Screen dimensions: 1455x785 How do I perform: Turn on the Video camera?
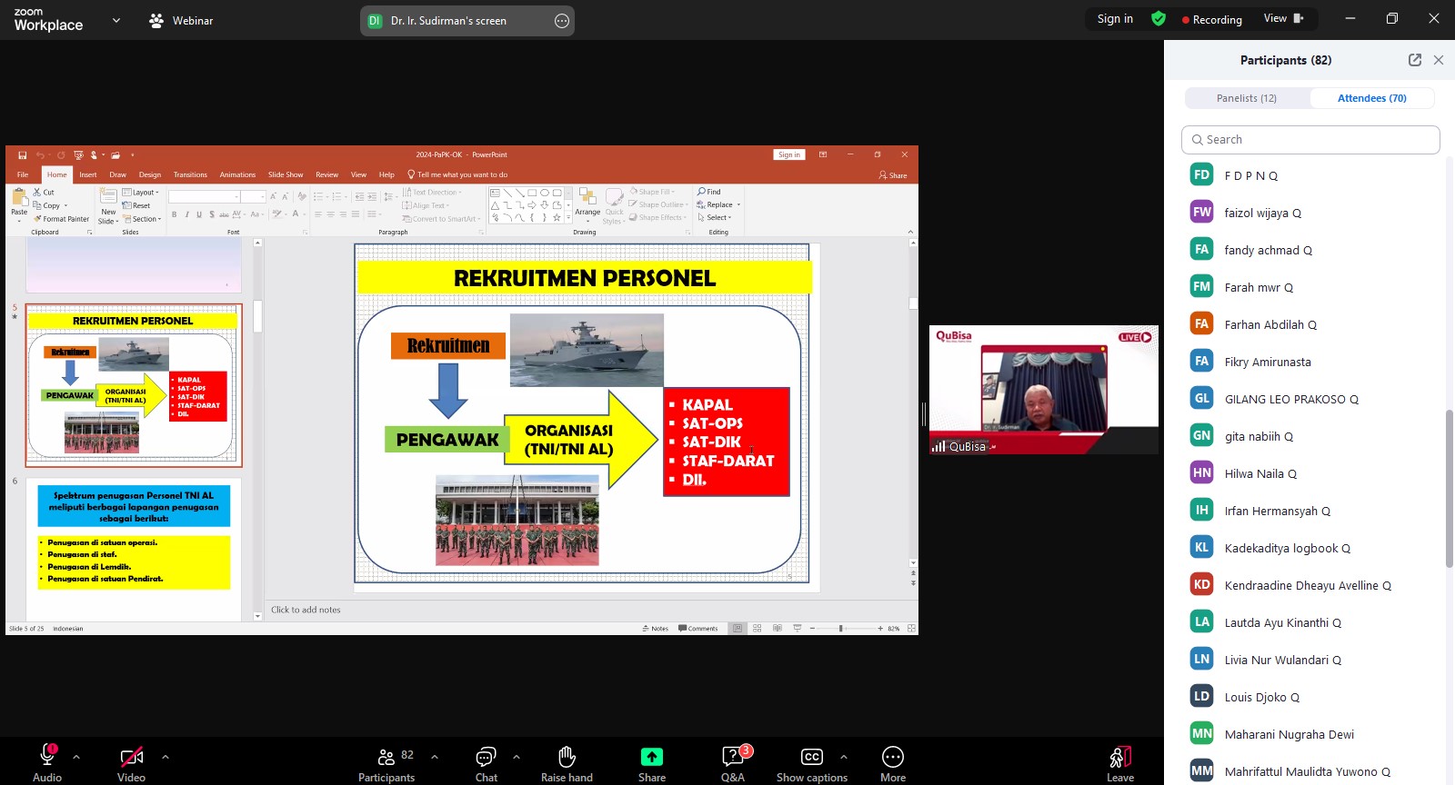131,758
